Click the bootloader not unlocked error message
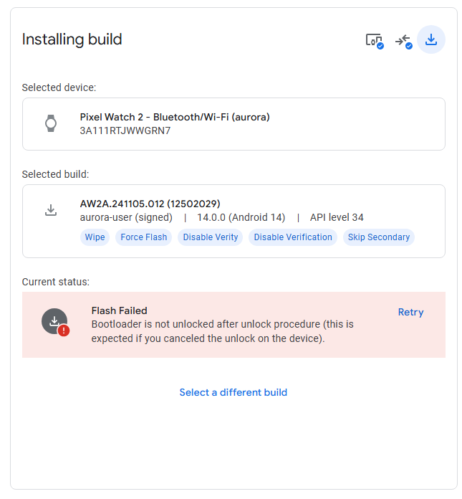462x499 pixels. click(222, 331)
